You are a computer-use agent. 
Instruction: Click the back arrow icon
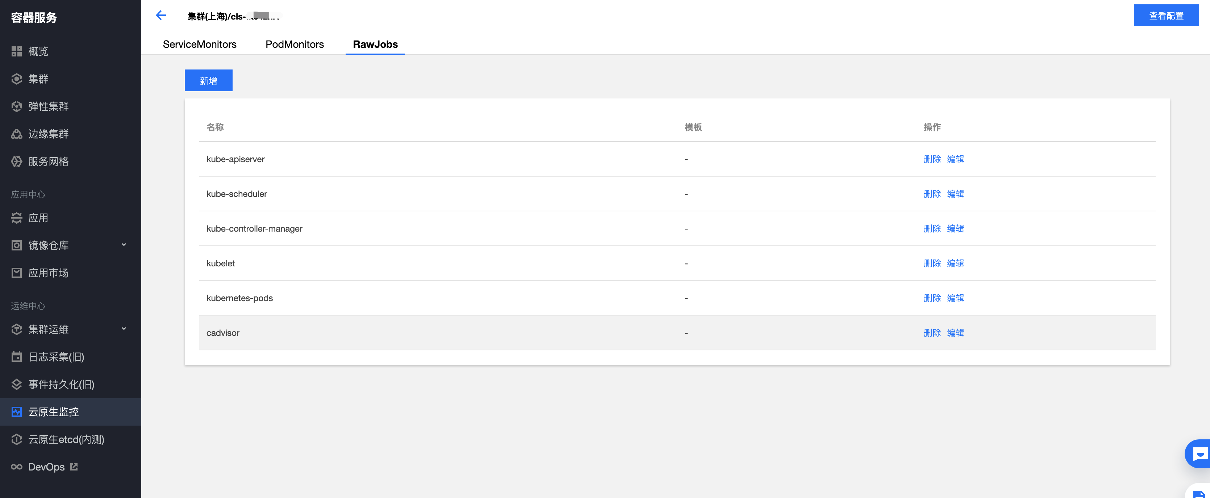pos(160,16)
